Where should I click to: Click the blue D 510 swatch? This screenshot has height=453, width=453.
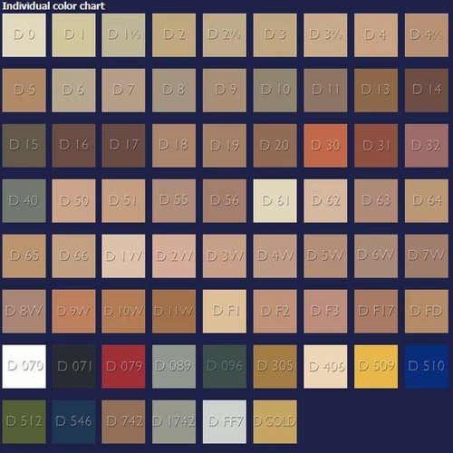(x=427, y=367)
